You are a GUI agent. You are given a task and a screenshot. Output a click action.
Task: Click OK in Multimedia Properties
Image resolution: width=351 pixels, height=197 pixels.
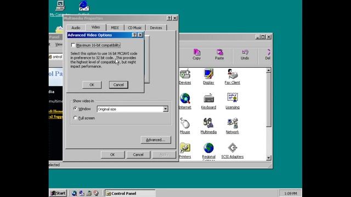112,154
